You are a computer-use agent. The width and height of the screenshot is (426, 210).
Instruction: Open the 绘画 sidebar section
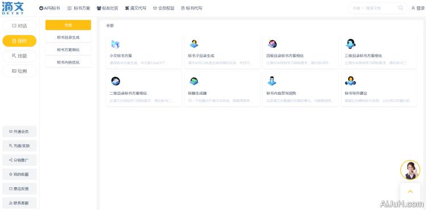(19, 71)
